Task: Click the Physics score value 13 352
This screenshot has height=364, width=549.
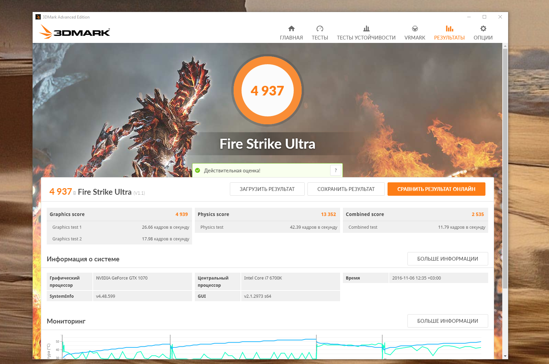Action: click(328, 214)
